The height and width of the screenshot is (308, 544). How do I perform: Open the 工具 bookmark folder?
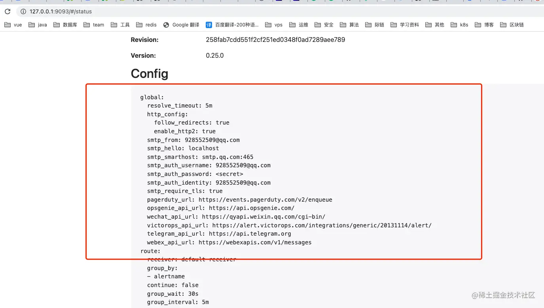(120, 25)
